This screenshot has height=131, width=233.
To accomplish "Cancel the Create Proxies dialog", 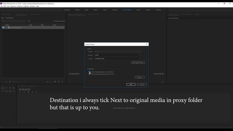I will 142,84.
